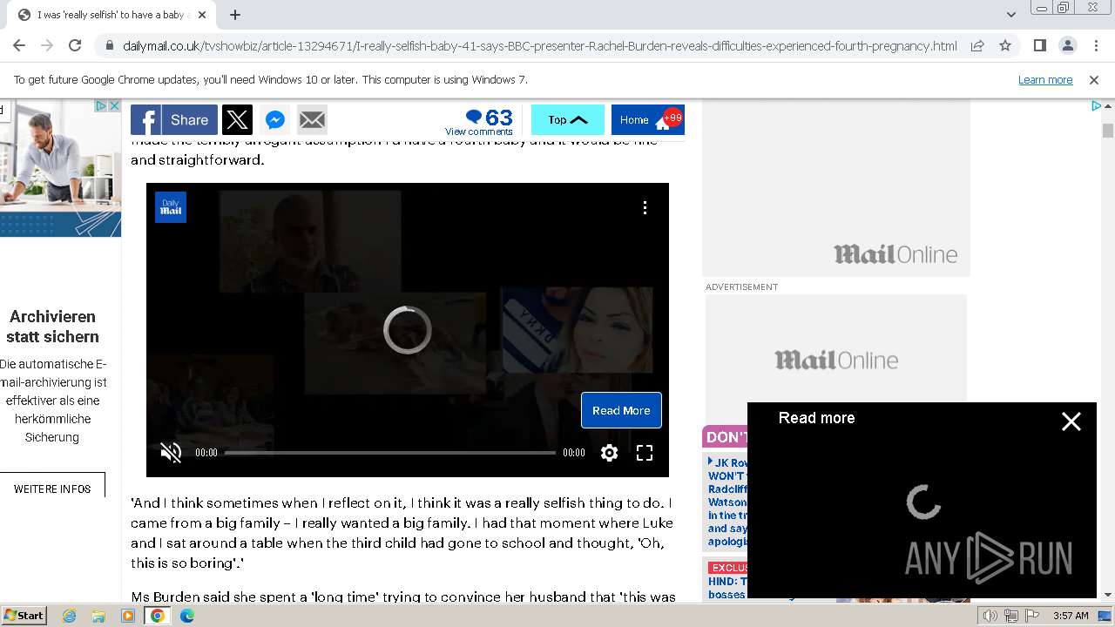
Task: Enter video fullscreen mode
Action: click(645, 453)
